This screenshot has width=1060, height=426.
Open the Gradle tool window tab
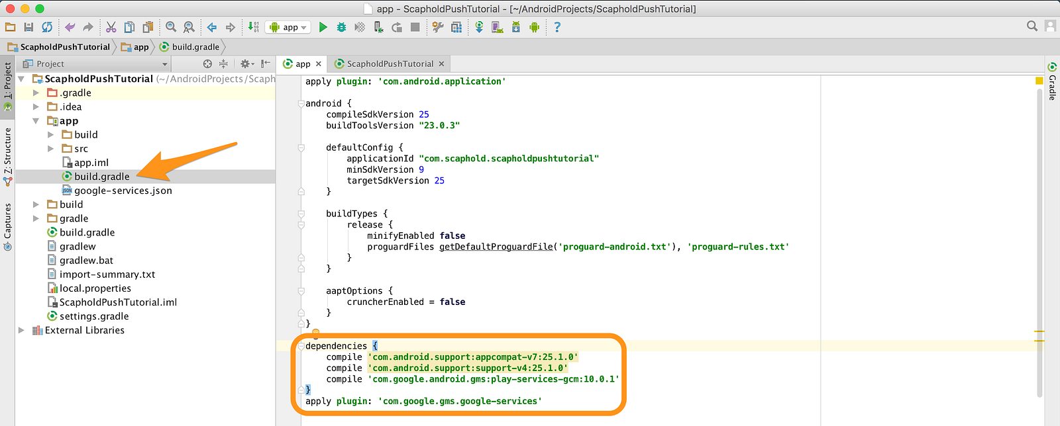(1052, 81)
